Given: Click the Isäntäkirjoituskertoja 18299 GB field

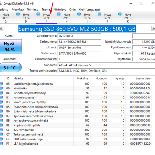Looking at the screenshot, I should (144, 42).
